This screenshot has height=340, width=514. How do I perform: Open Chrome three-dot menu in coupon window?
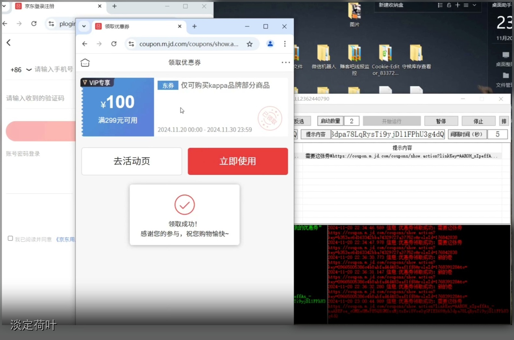tap(285, 44)
